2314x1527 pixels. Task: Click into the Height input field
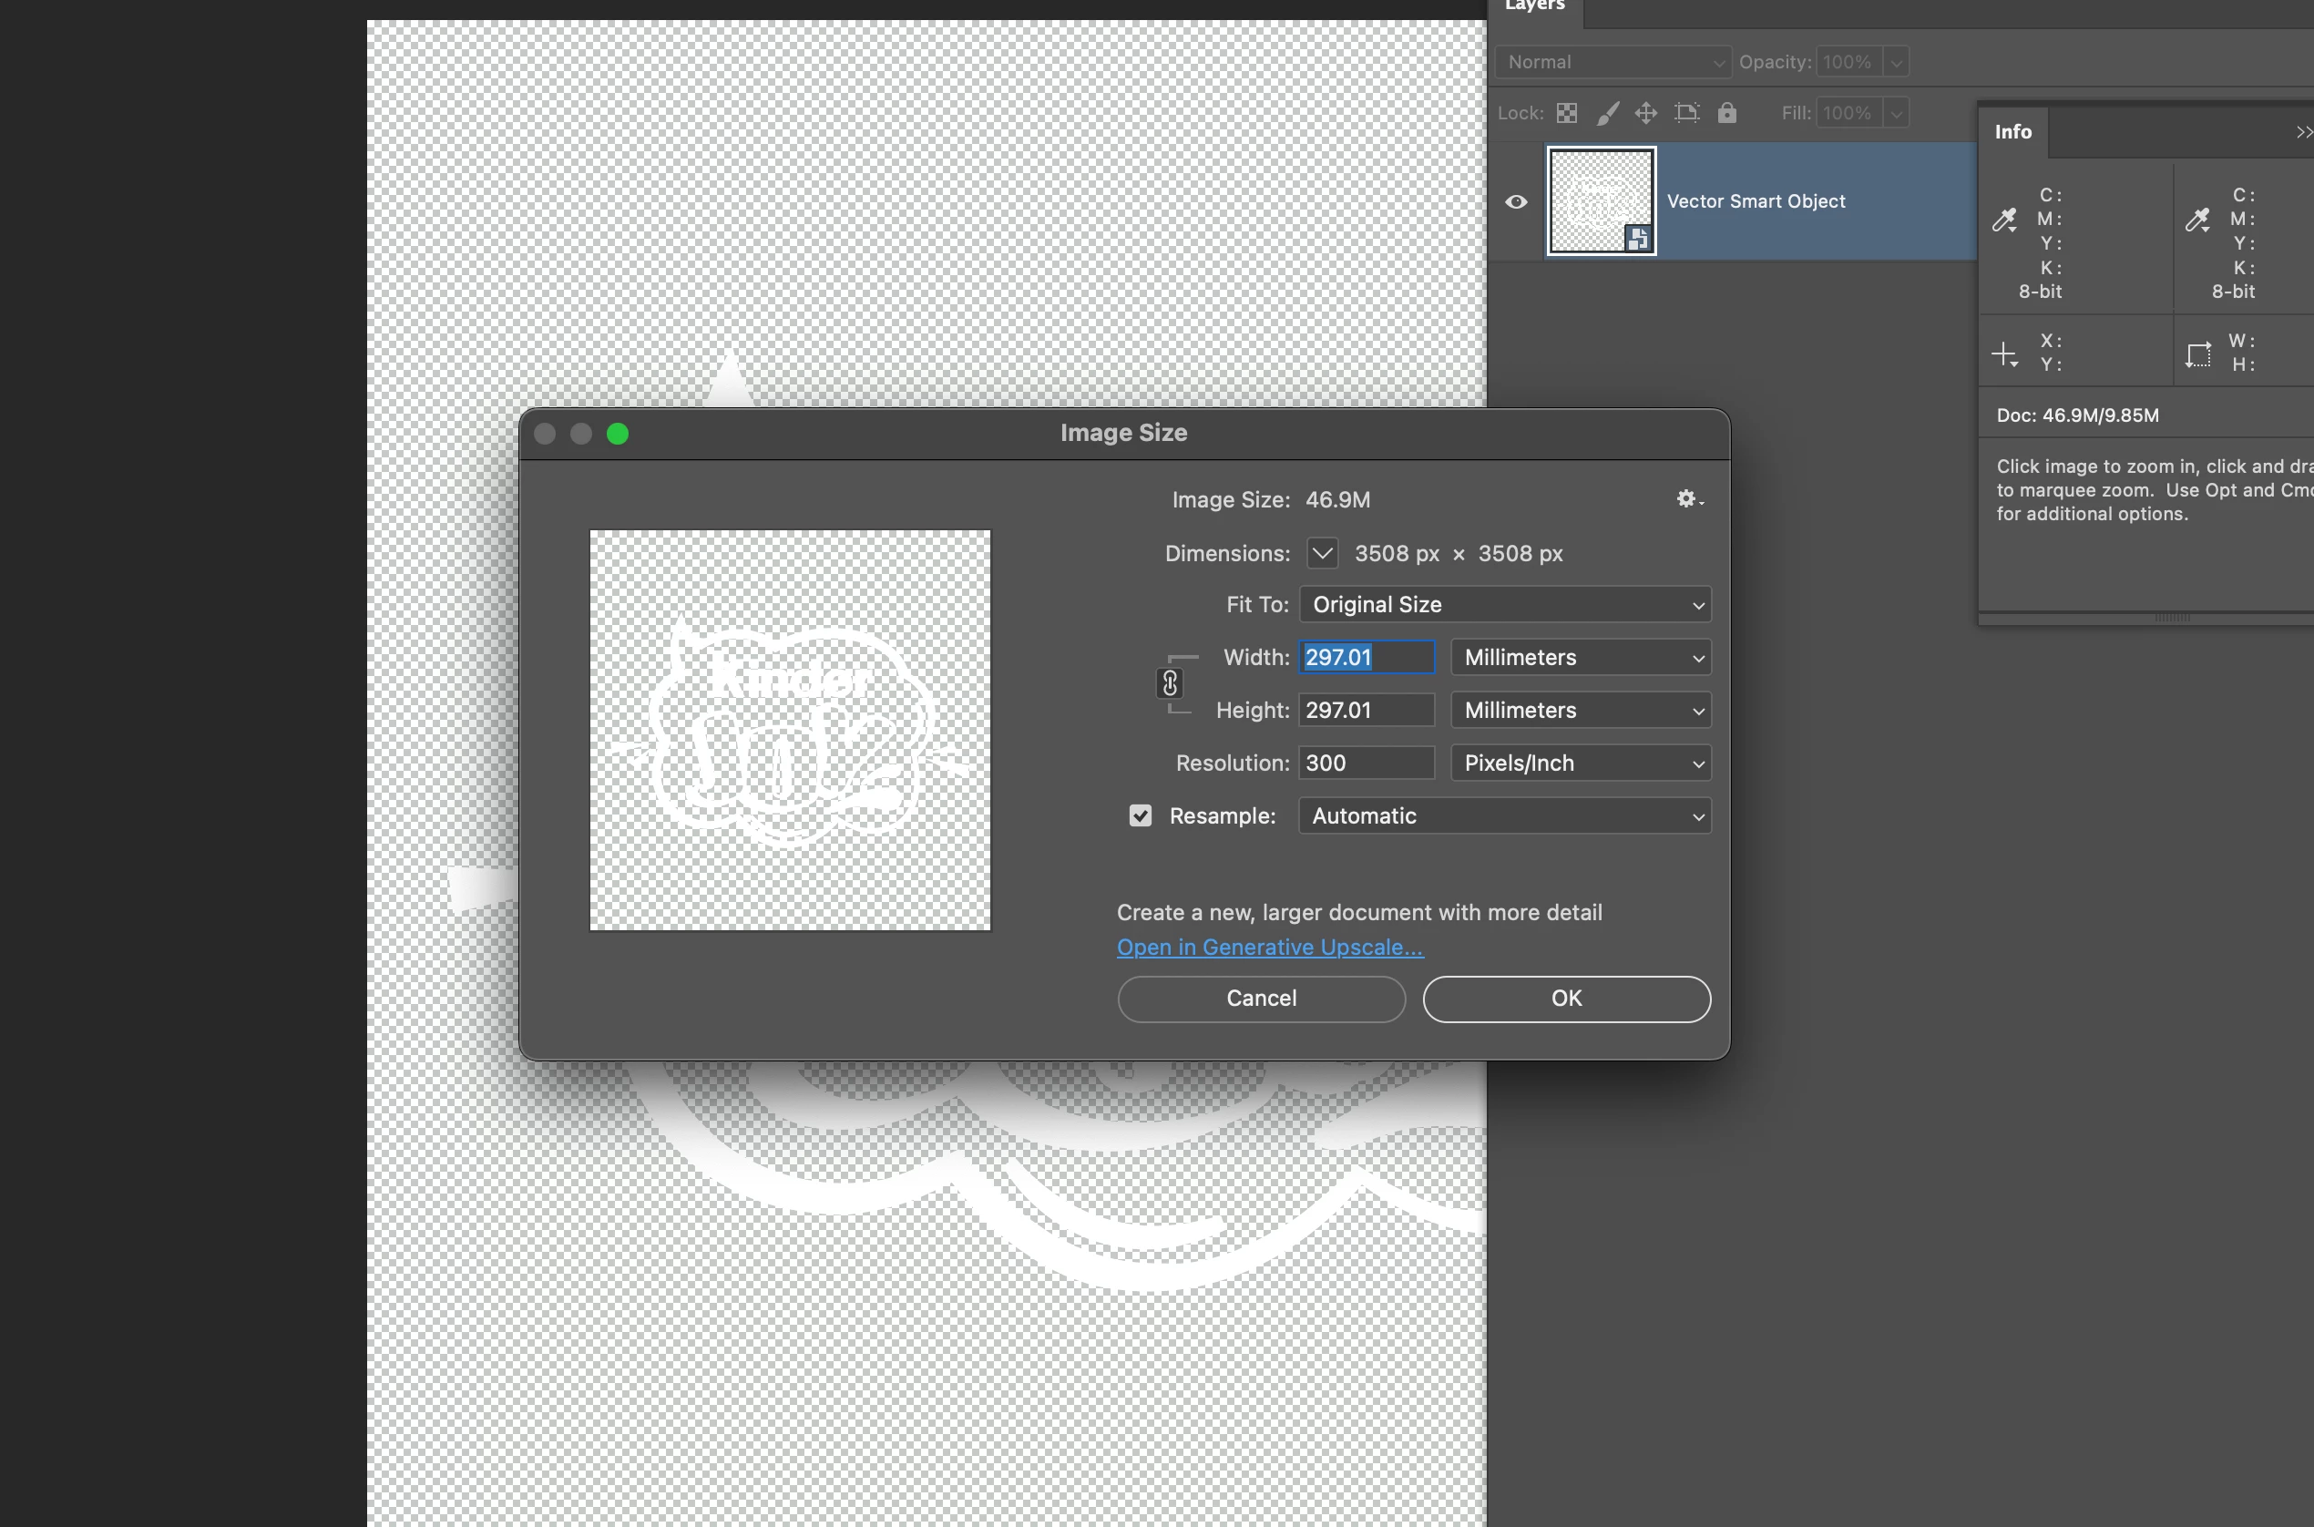(1366, 711)
